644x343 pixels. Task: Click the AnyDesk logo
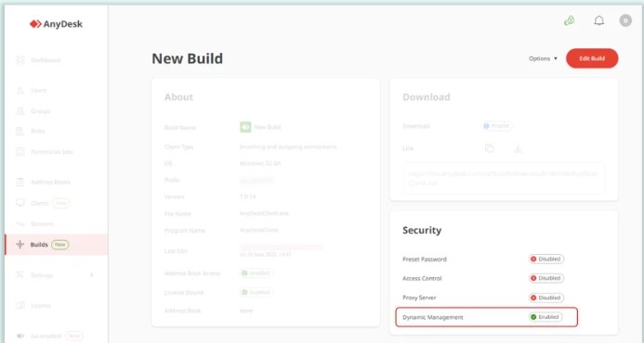tap(56, 24)
